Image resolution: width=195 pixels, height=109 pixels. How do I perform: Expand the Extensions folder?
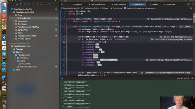point(16,58)
